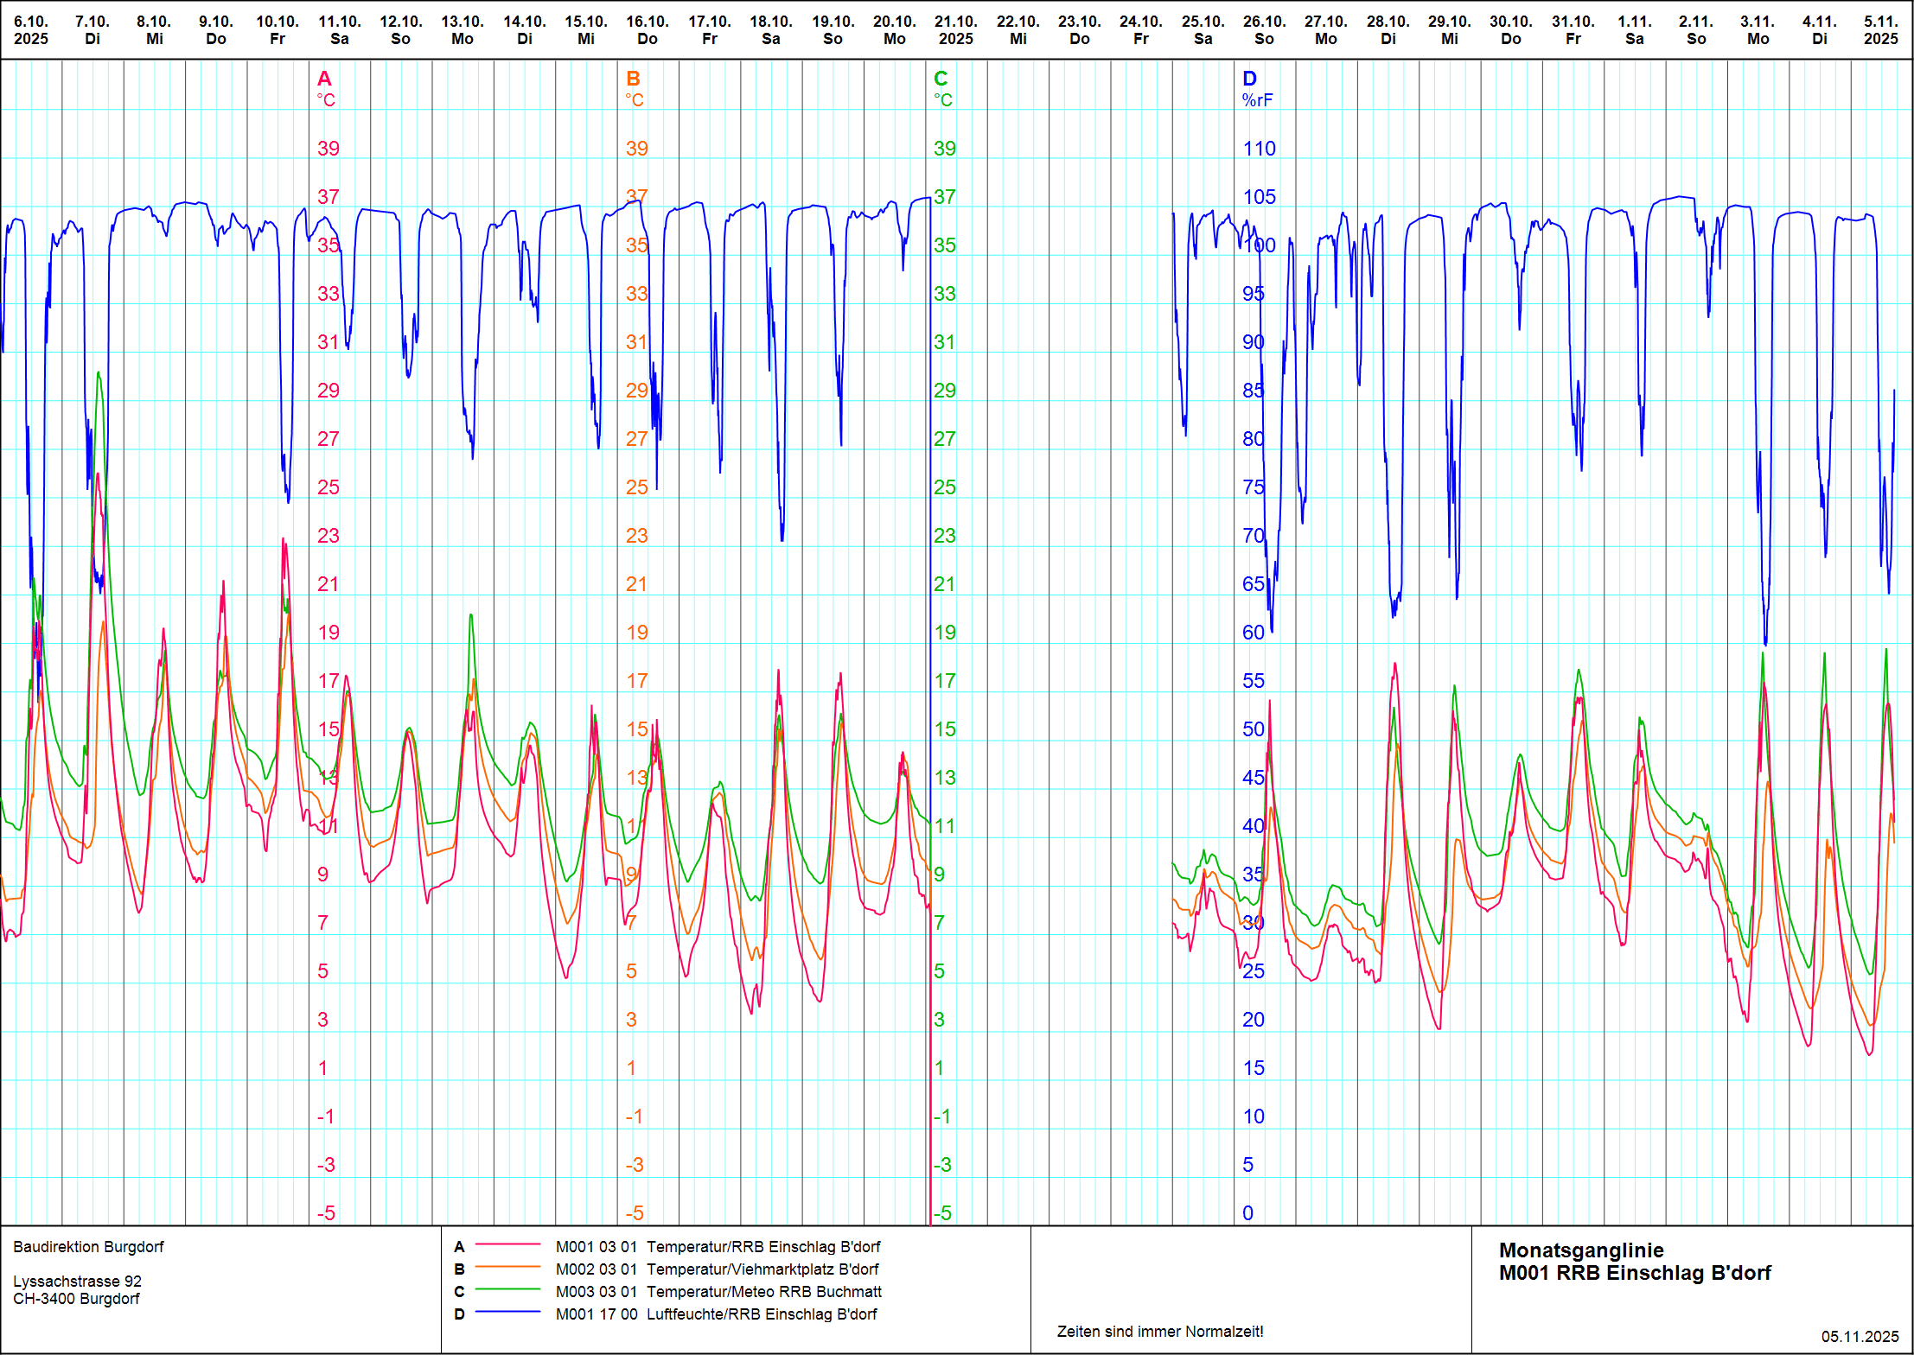Select the blue axis letter D in chart
This screenshot has width=1914, height=1355.
pos(1249,79)
